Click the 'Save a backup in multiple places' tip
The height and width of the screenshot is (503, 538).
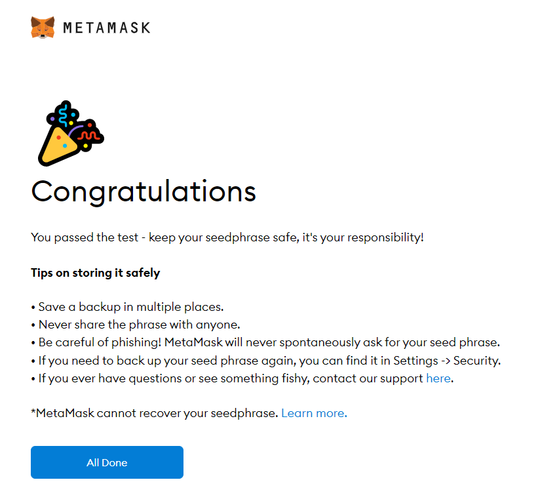click(131, 307)
